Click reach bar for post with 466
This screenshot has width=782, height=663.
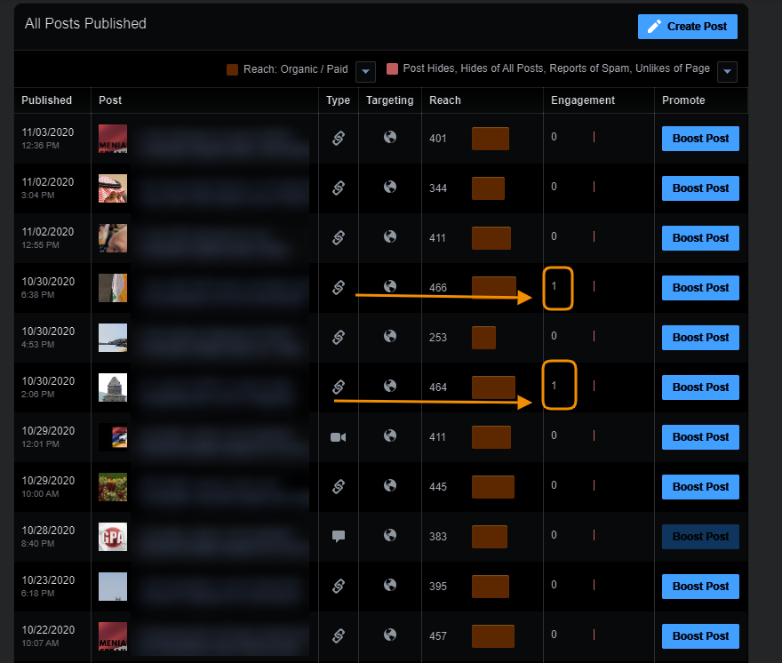[x=494, y=288]
